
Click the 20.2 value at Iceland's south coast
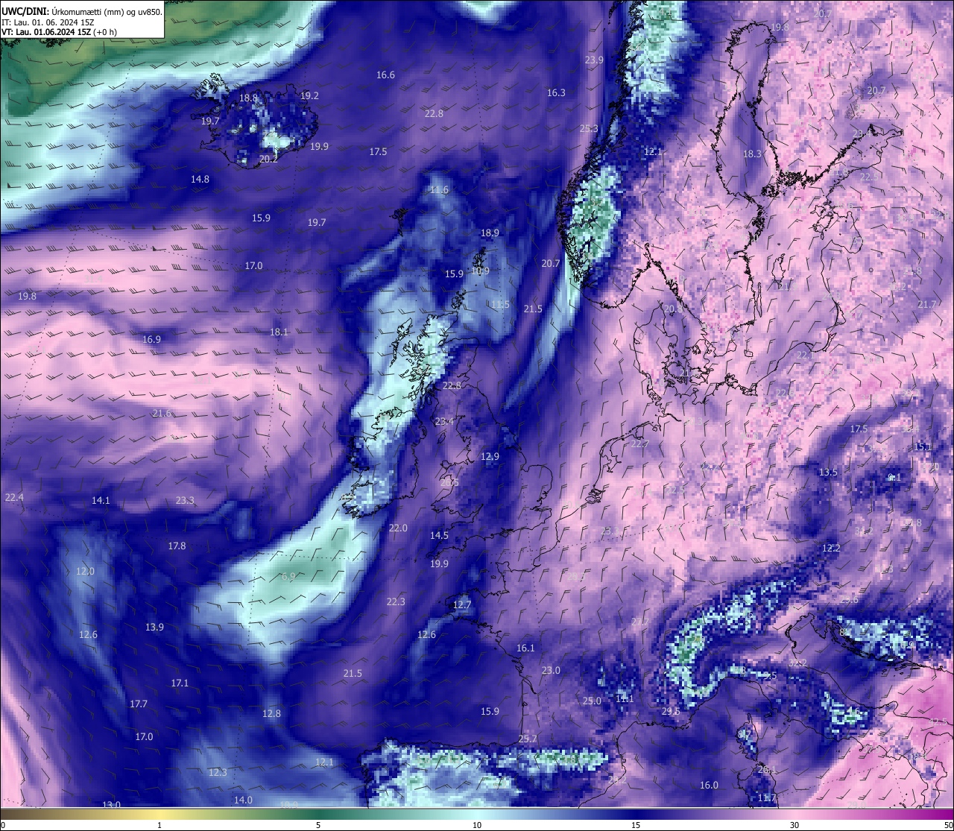(268, 159)
